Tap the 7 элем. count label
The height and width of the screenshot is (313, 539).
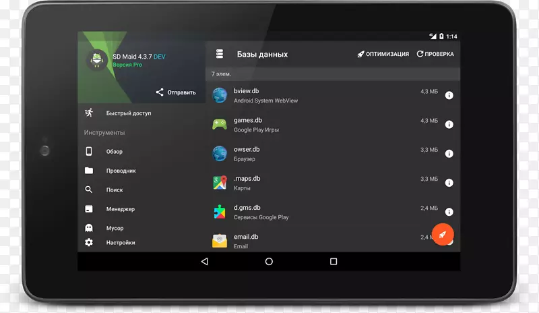221,74
